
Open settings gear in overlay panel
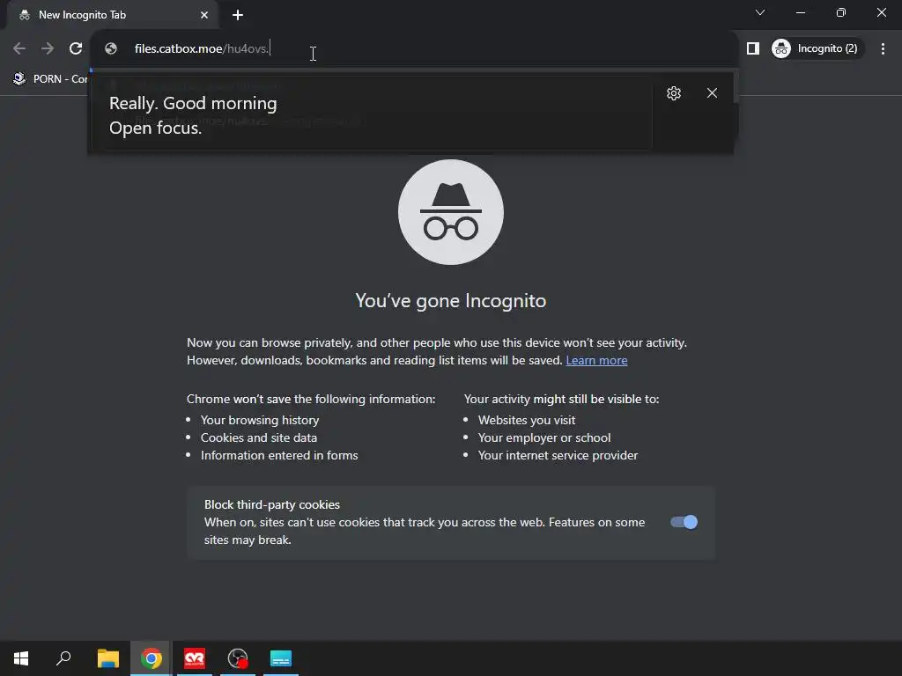click(674, 93)
